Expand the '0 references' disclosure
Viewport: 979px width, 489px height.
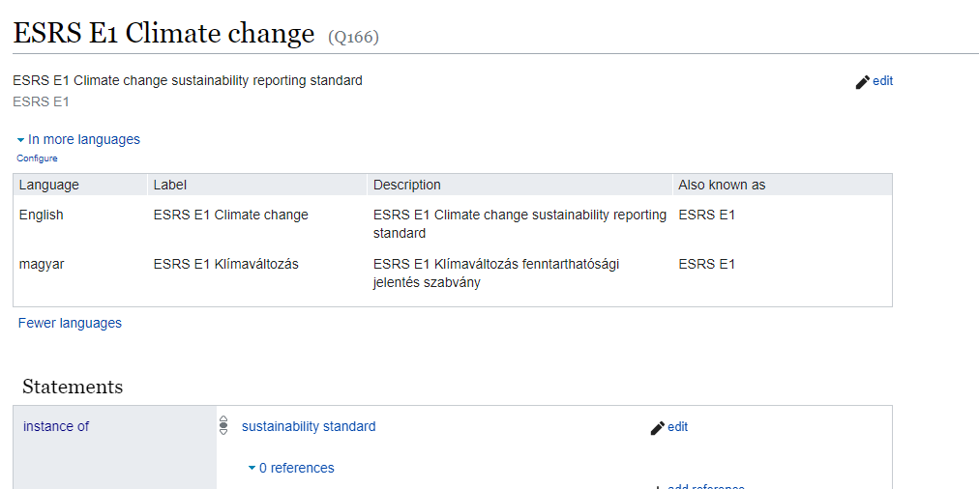tap(291, 468)
